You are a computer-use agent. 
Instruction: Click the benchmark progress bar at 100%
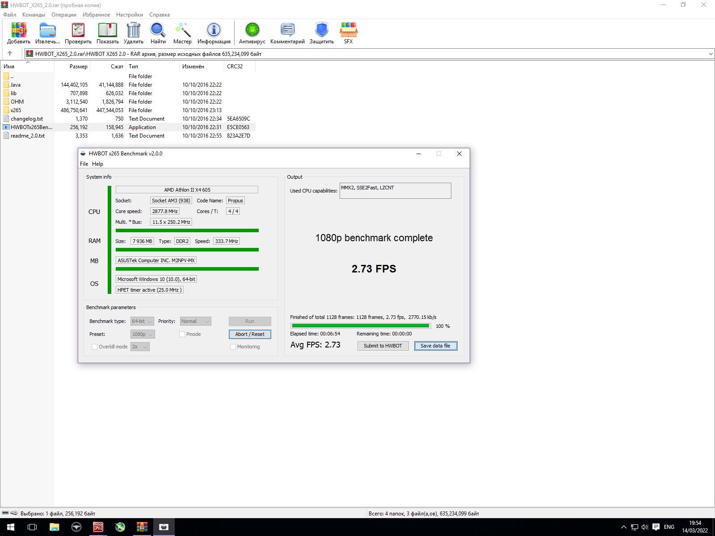pos(361,326)
